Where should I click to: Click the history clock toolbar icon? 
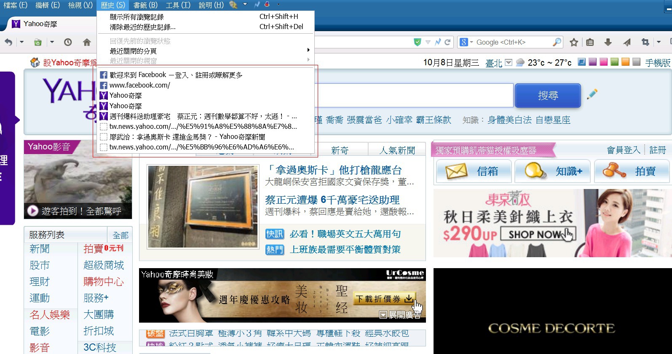tap(68, 42)
